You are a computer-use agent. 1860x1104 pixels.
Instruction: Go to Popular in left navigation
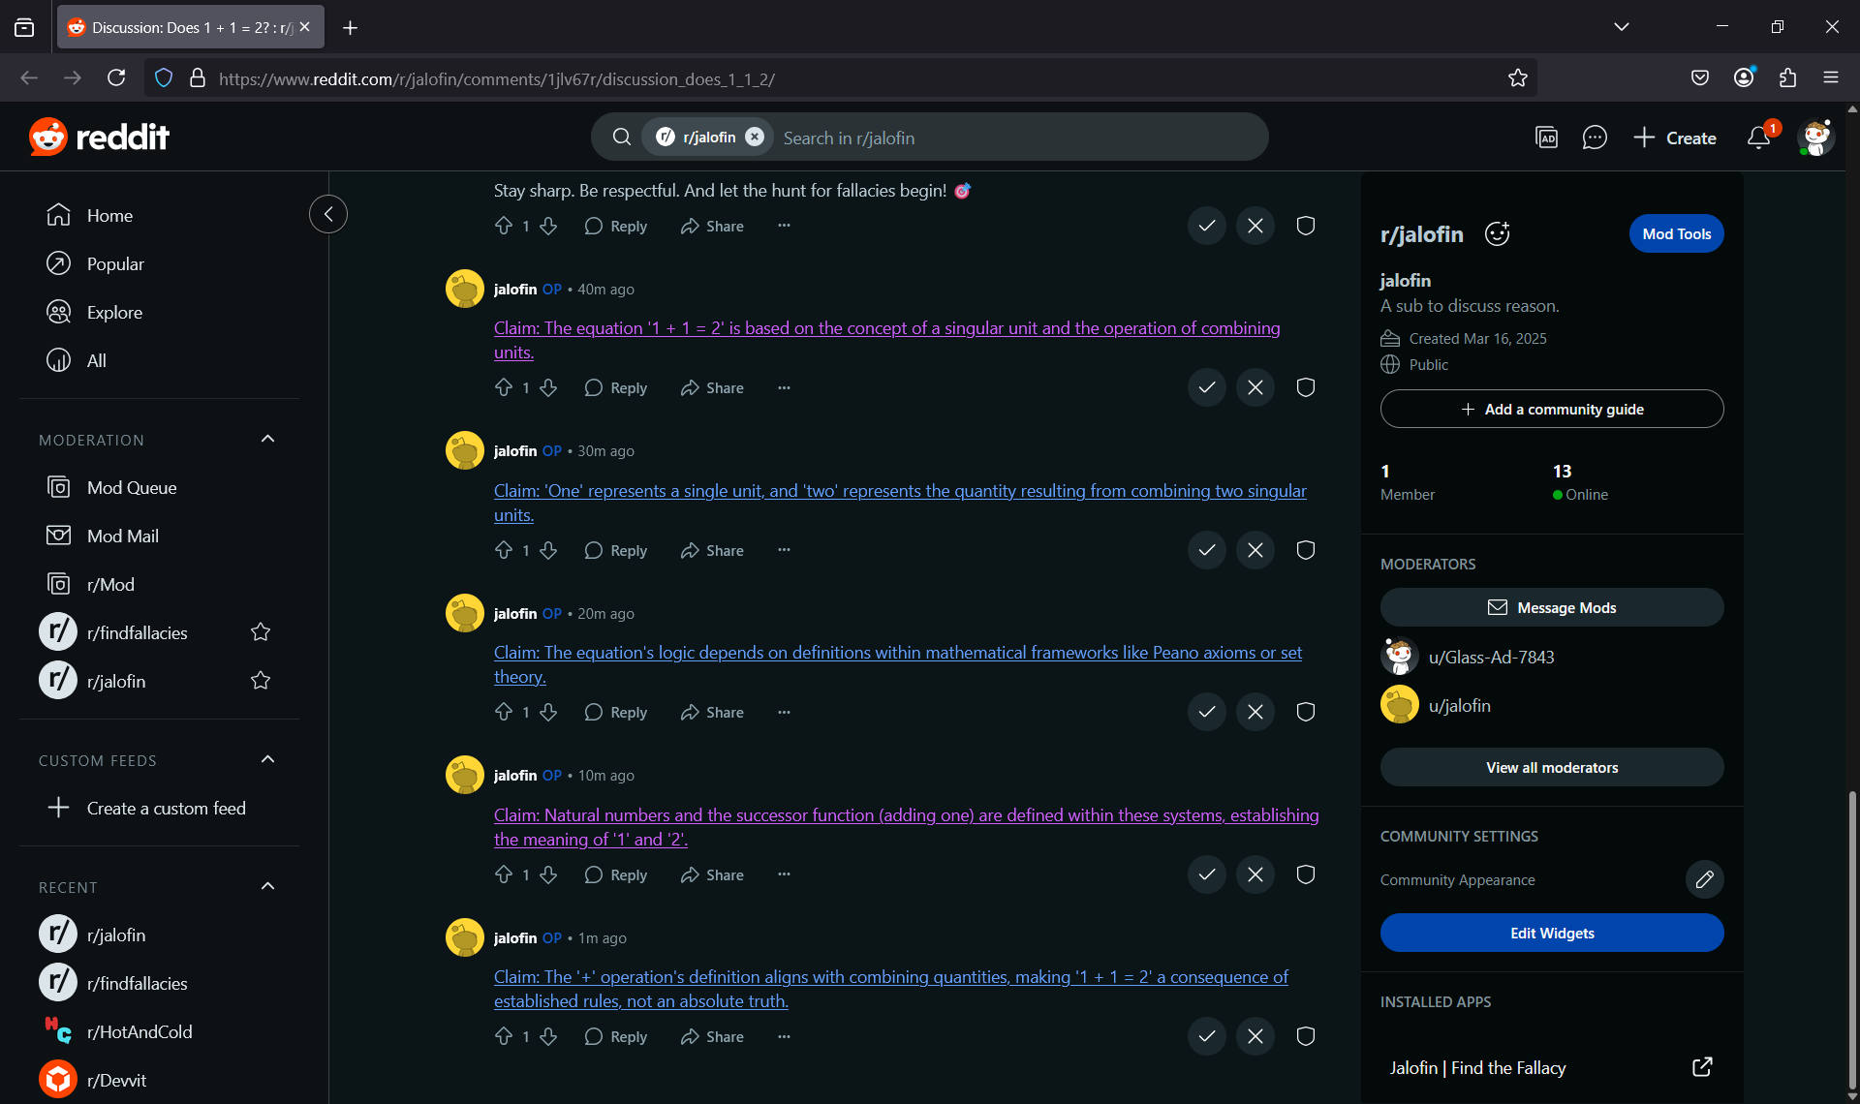115,263
